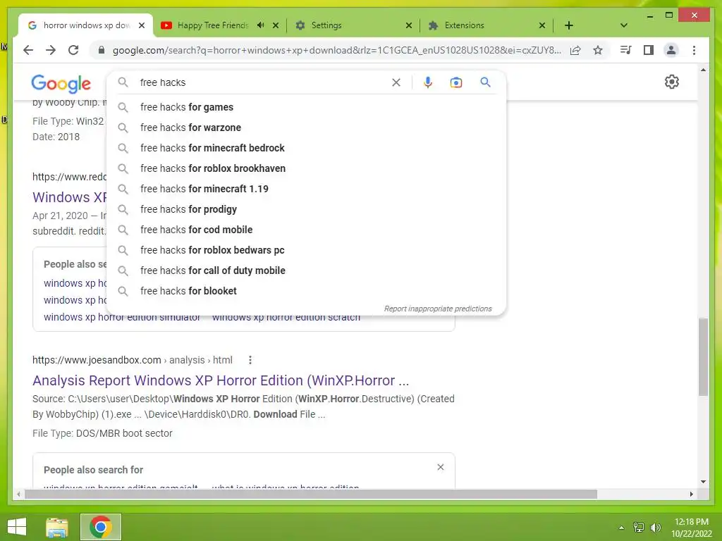The height and width of the screenshot is (541, 722).
Task: Open Chrome side panel
Action: pyautogui.click(x=649, y=50)
